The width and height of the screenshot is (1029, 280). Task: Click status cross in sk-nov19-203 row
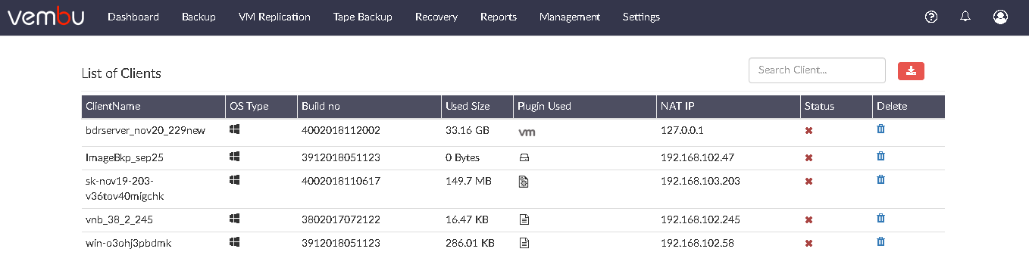tap(808, 182)
